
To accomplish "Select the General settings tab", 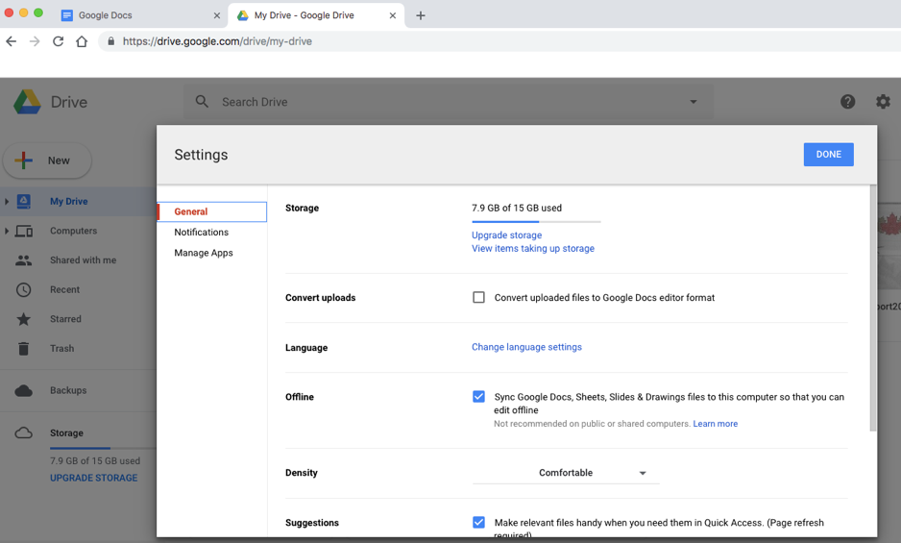I will pos(212,211).
